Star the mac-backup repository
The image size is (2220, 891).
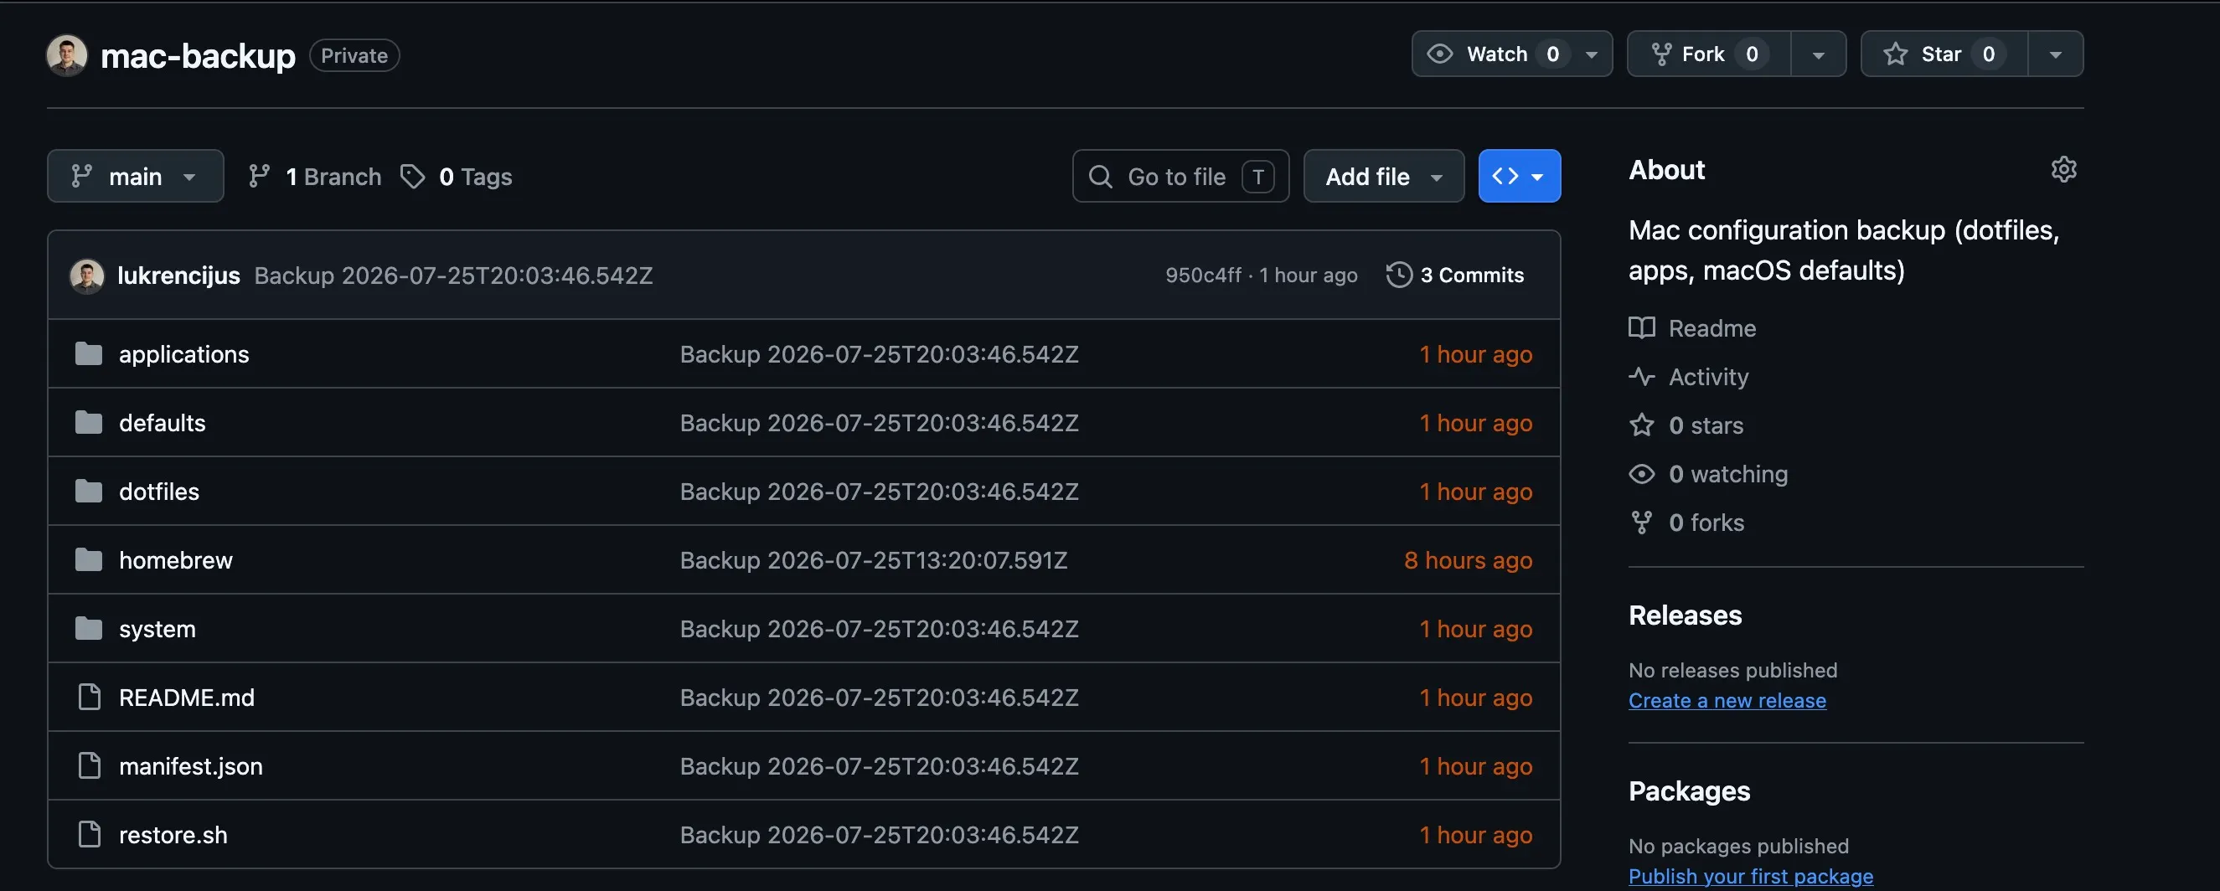(1944, 54)
